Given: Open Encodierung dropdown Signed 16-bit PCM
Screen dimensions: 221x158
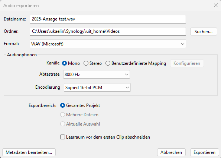Looking at the screenshot, I should (97, 88).
